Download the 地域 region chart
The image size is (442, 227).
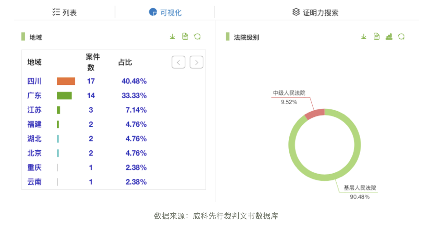pos(172,37)
